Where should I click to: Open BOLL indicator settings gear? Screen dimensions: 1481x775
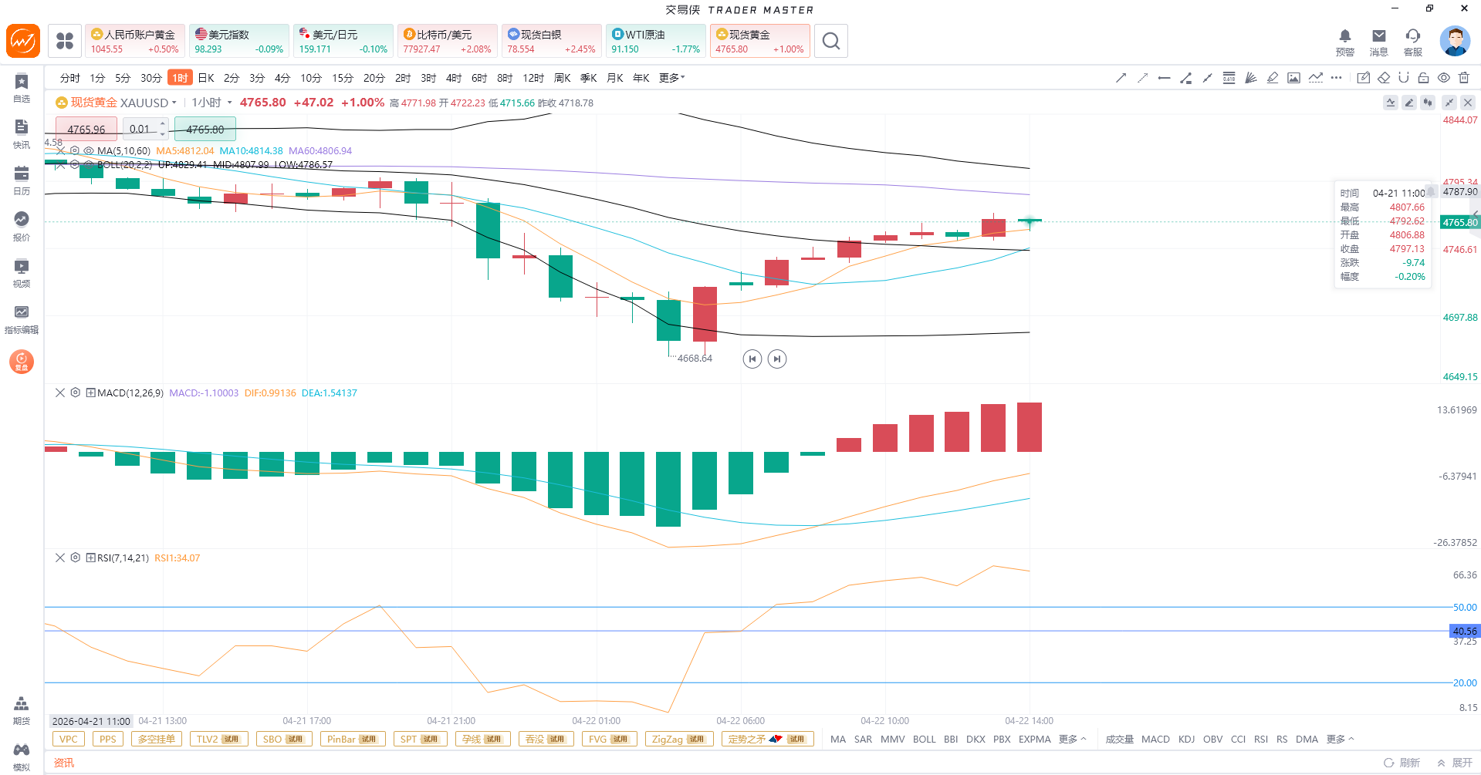pyautogui.click(x=75, y=164)
